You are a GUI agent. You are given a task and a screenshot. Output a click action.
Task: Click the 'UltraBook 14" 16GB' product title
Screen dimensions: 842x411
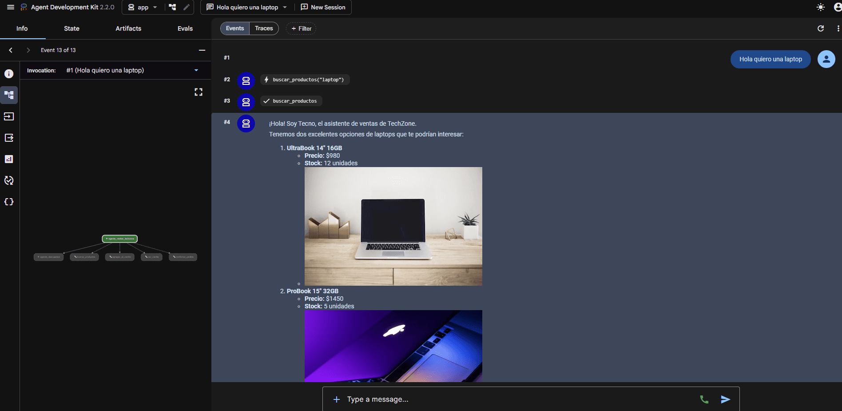314,148
